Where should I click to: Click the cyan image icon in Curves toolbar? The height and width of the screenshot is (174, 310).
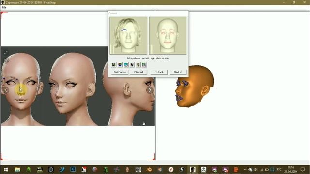tap(126, 64)
